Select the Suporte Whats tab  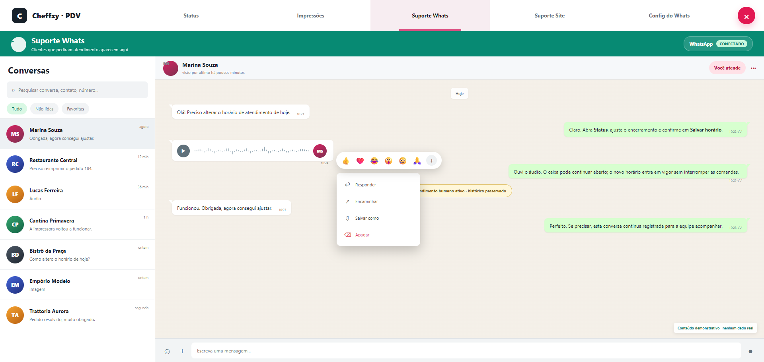click(430, 15)
